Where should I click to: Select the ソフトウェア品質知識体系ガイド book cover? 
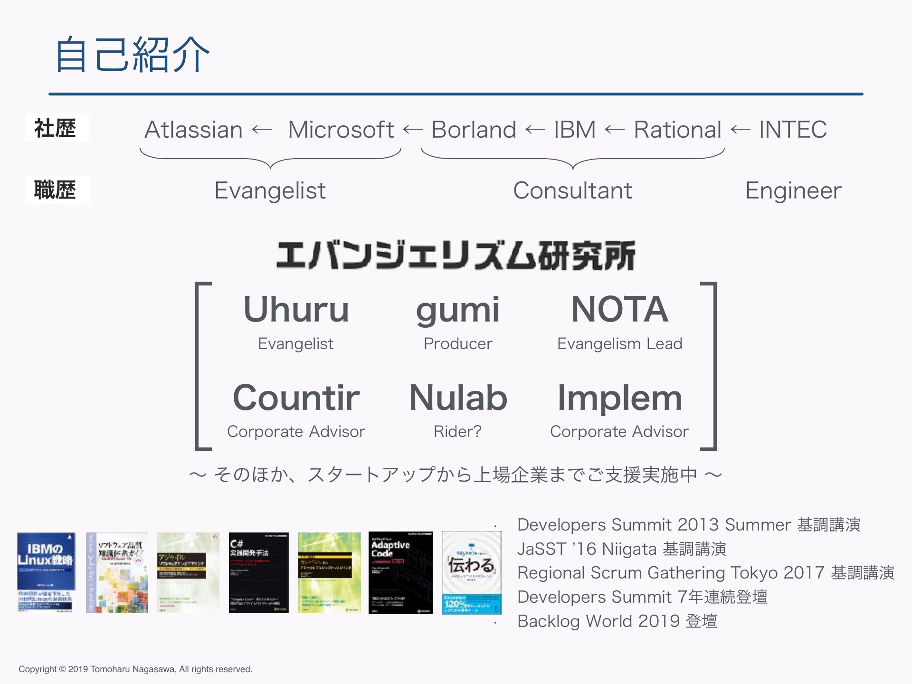point(117,572)
